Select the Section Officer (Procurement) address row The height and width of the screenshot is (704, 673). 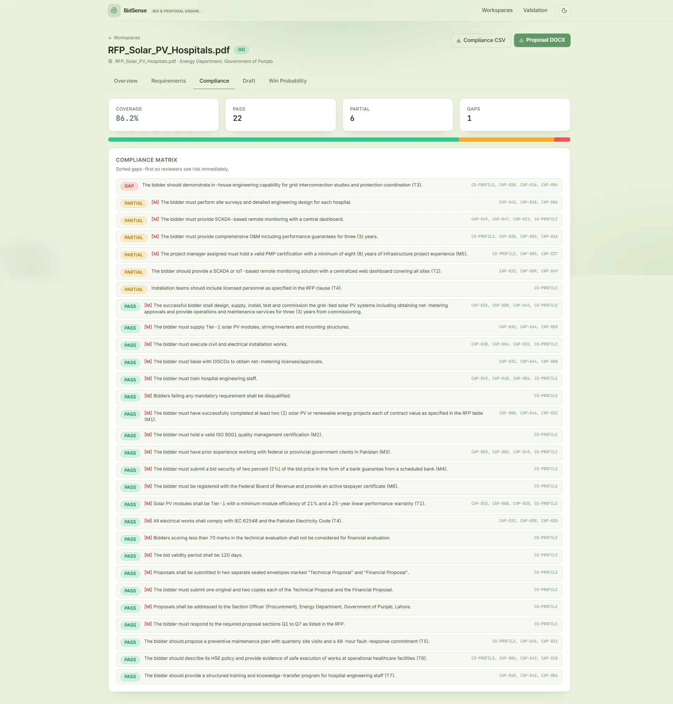click(339, 608)
